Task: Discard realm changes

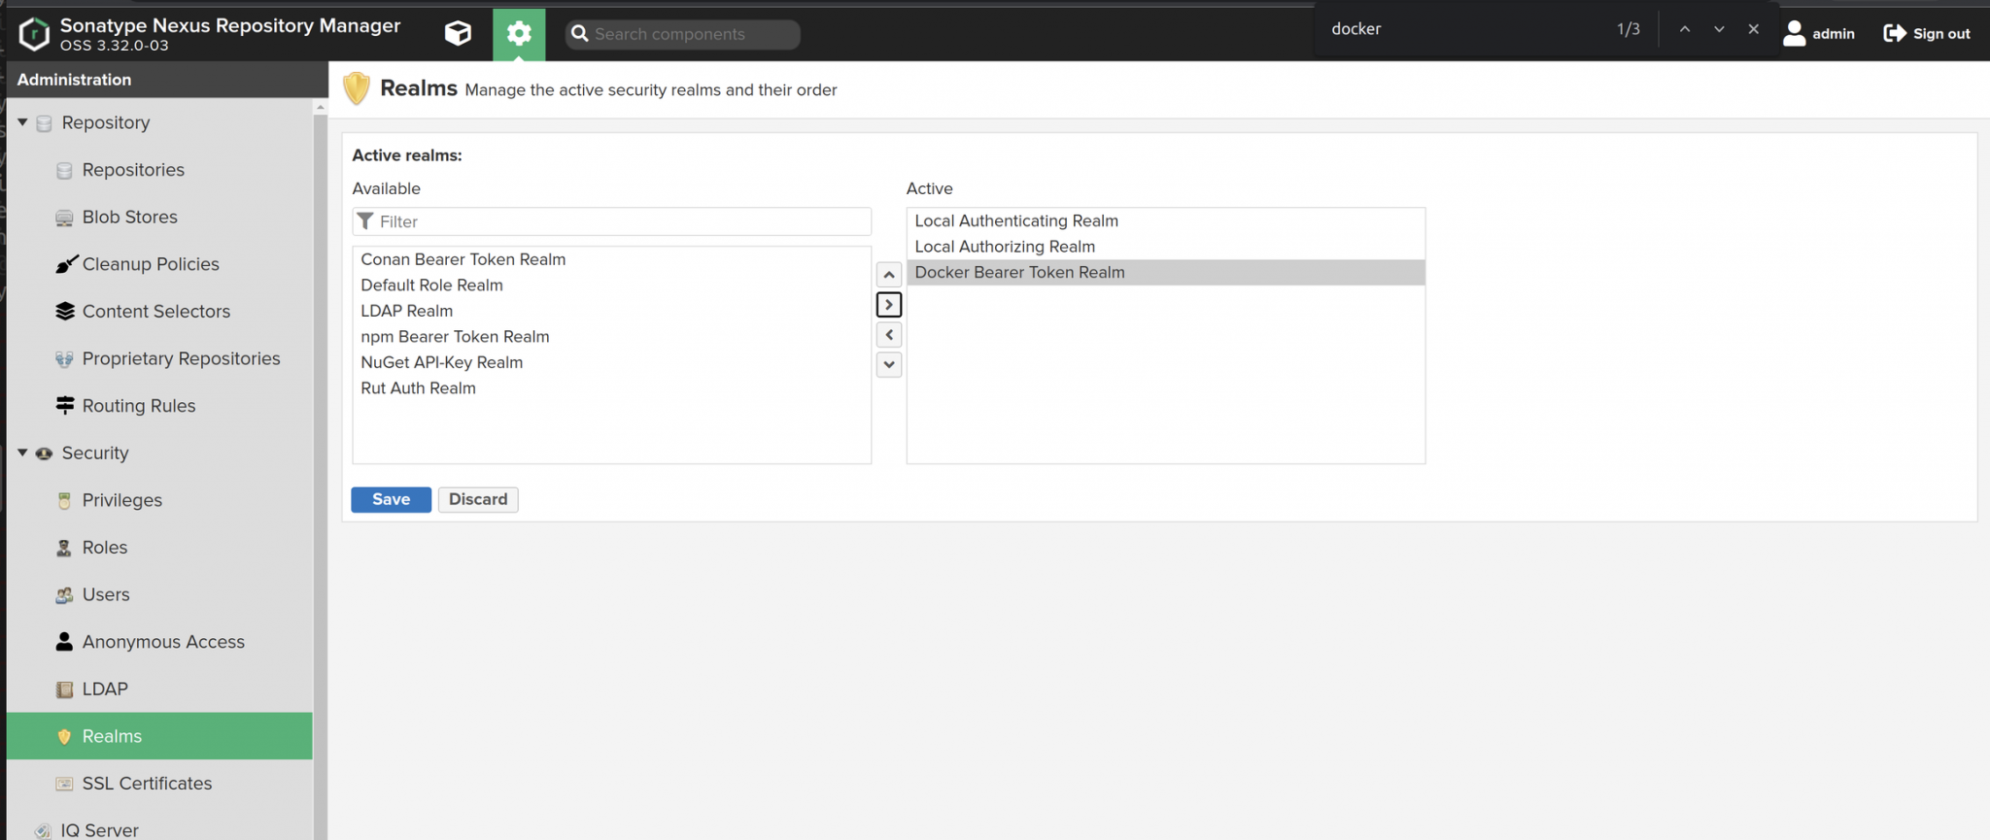Action: [x=477, y=499]
